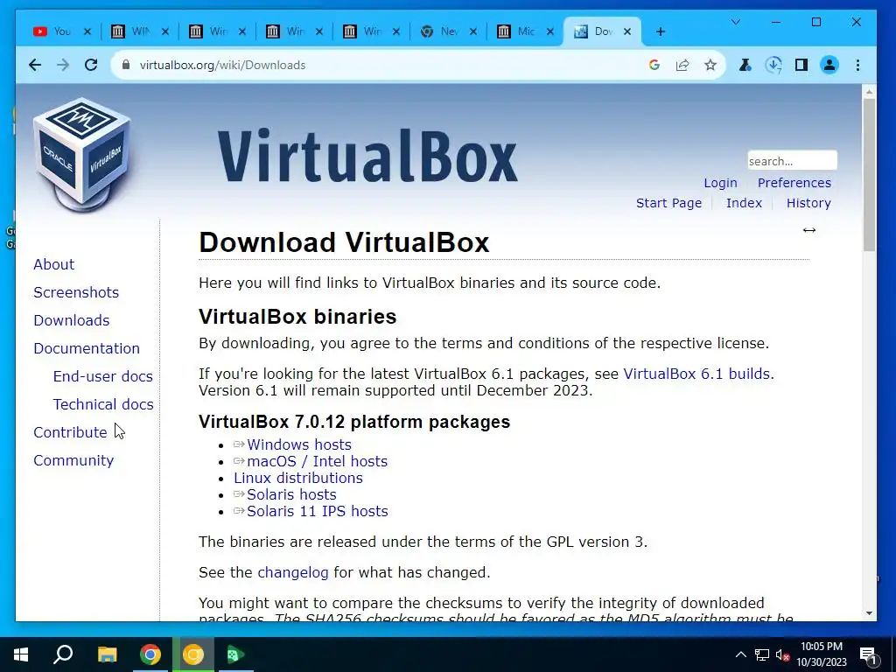Reload the page with the refresh icon
The width and height of the screenshot is (896, 672).
pos(91,65)
